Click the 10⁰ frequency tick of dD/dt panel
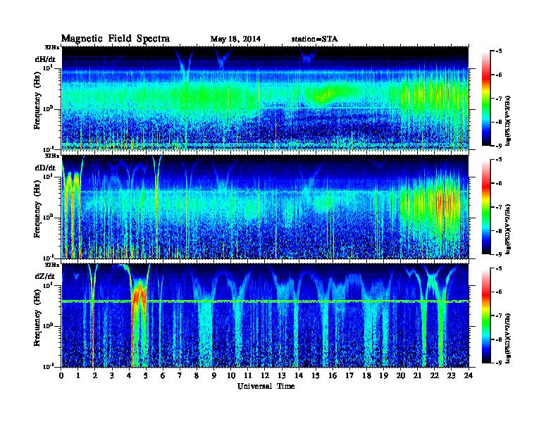 click(48, 217)
